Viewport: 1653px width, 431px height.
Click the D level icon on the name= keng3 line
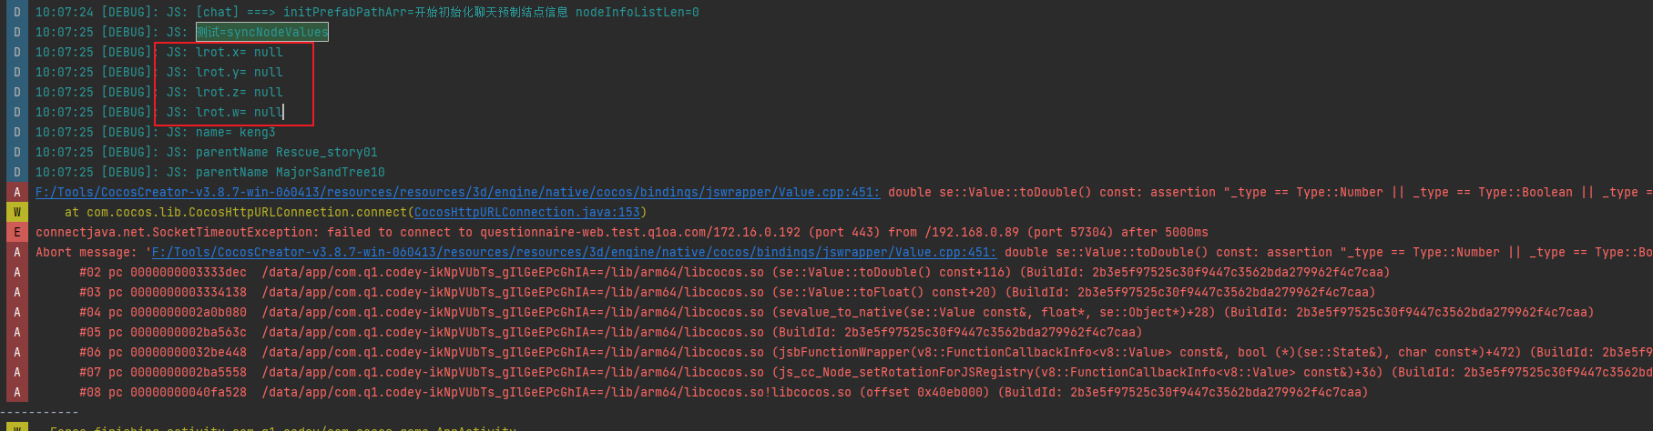coord(16,132)
